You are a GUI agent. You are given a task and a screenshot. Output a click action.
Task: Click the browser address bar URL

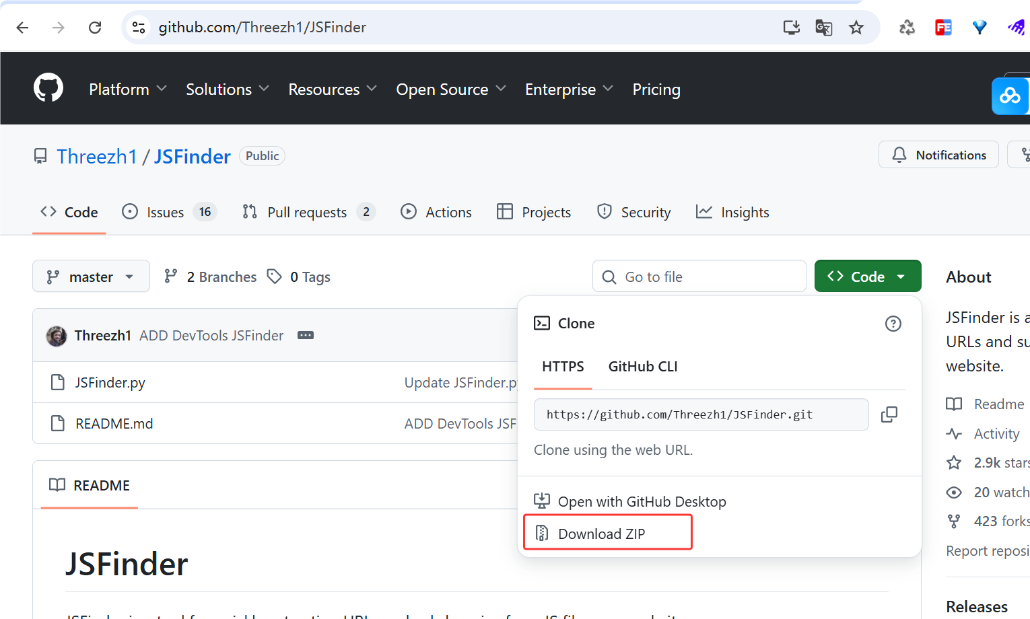coord(263,28)
